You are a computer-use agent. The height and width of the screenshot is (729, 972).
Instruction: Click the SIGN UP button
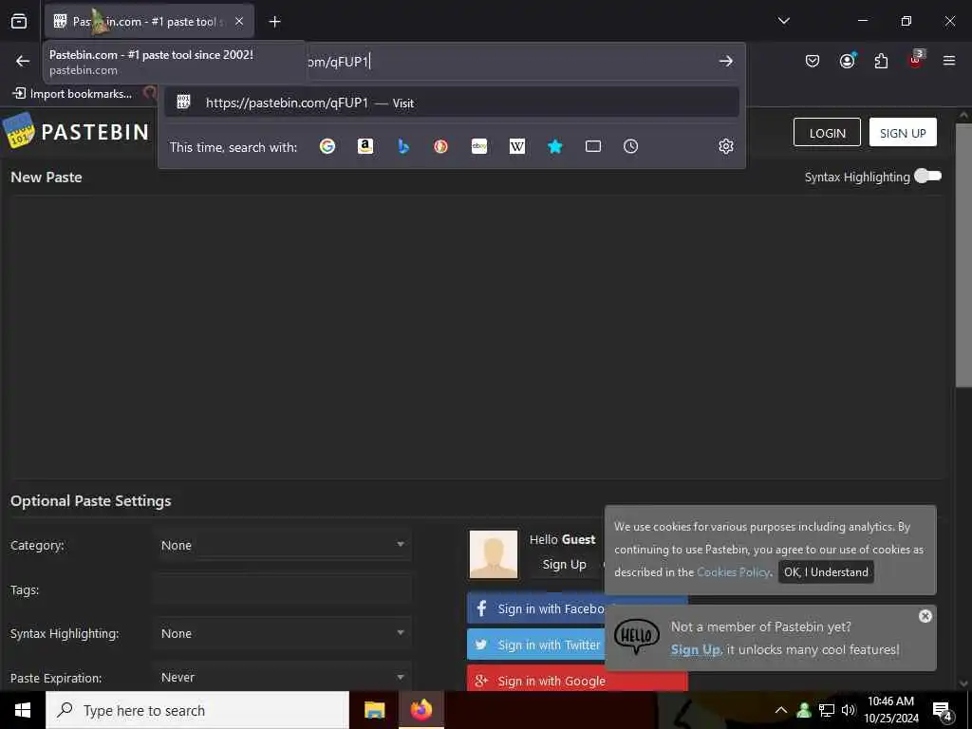pos(903,133)
